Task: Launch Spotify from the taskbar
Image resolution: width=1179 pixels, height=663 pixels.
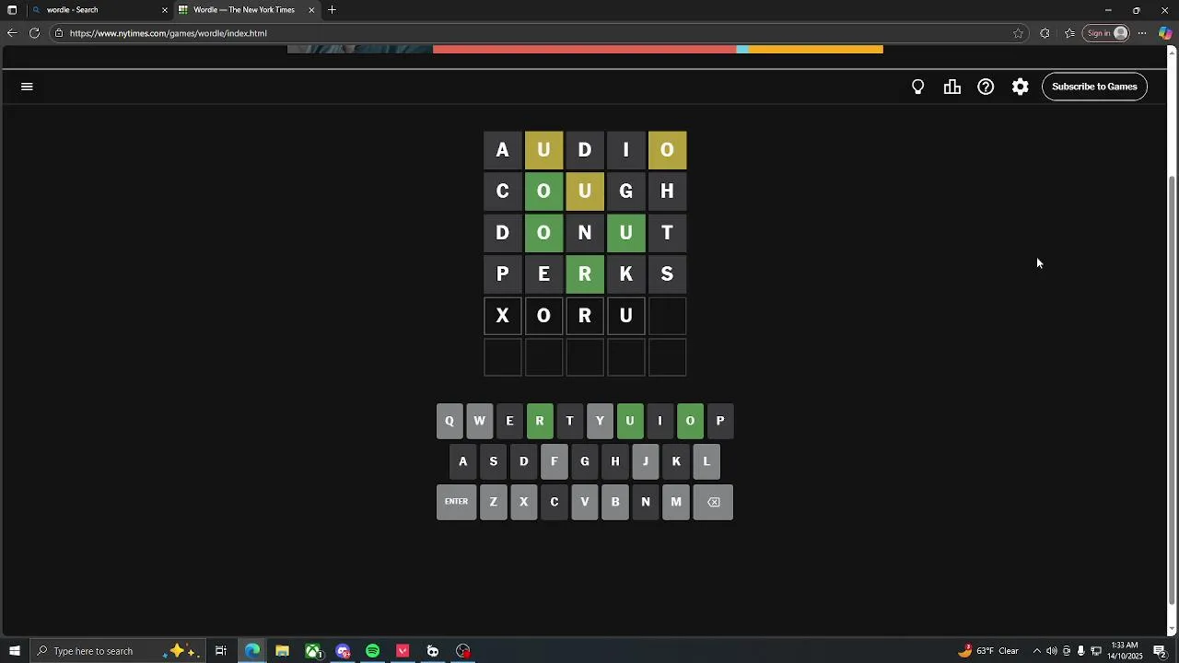Action: [x=372, y=651]
